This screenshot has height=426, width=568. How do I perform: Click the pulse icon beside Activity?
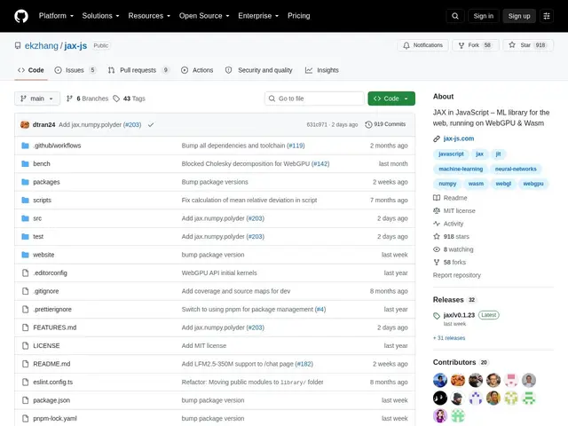point(437,224)
